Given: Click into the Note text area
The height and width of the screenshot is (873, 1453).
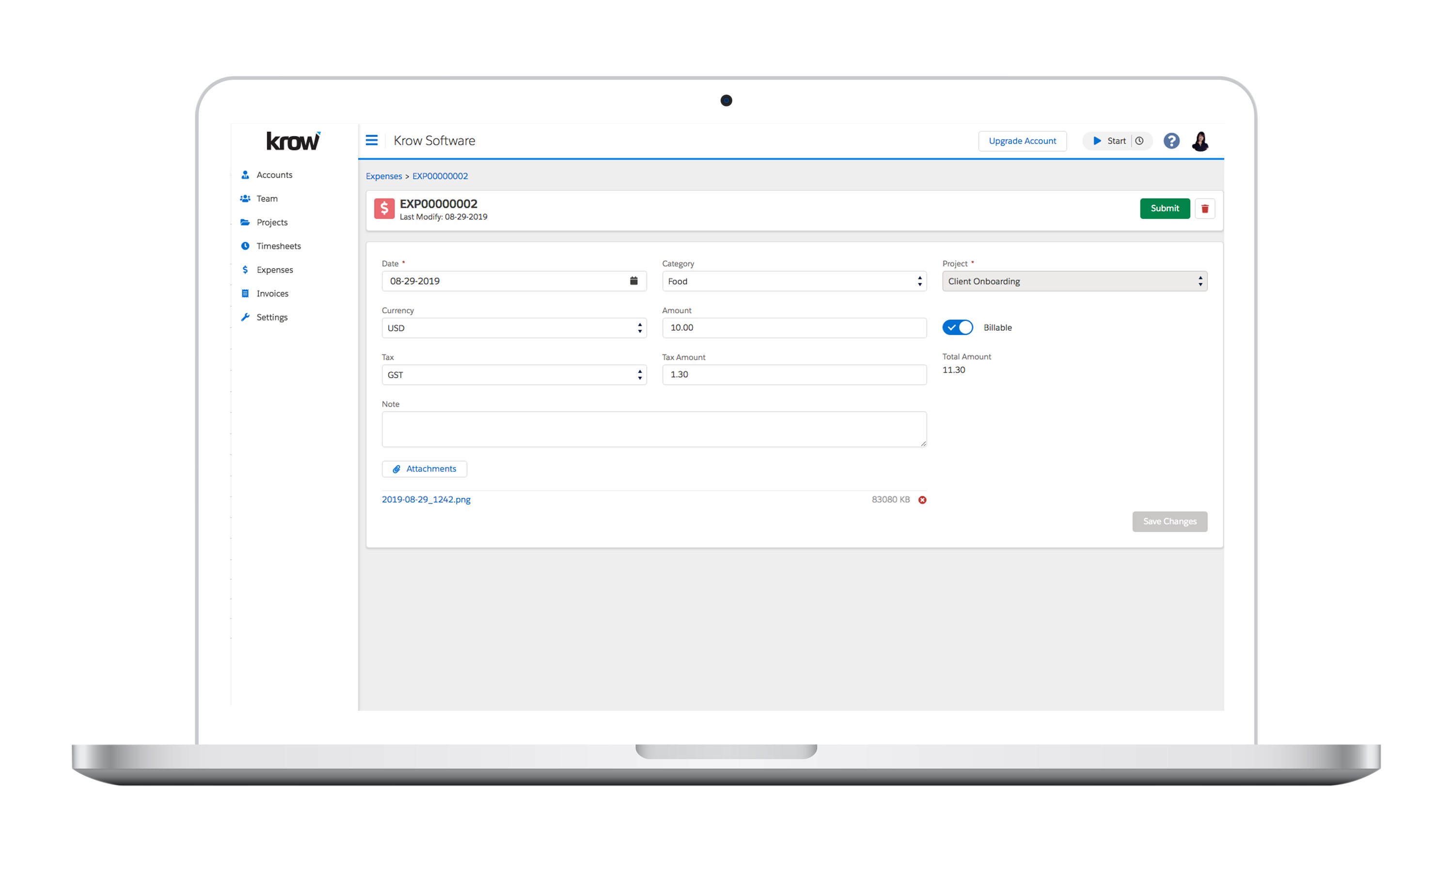Looking at the screenshot, I should click(653, 429).
